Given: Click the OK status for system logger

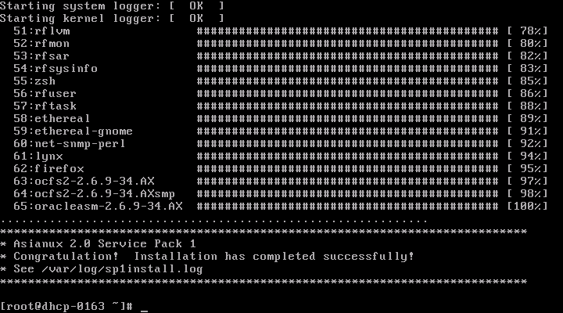Looking at the screenshot, I should coord(196,5).
